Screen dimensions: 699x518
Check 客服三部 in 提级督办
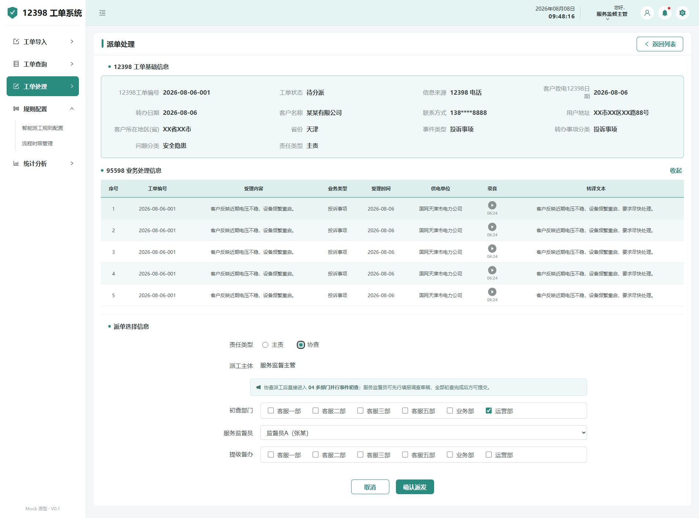point(360,455)
